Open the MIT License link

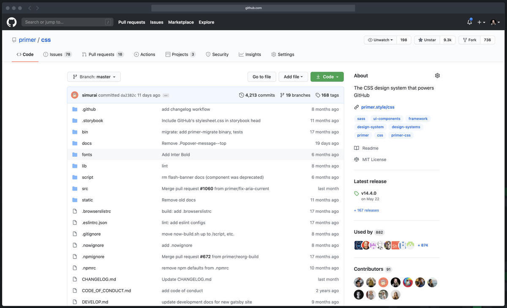[370, 160]
